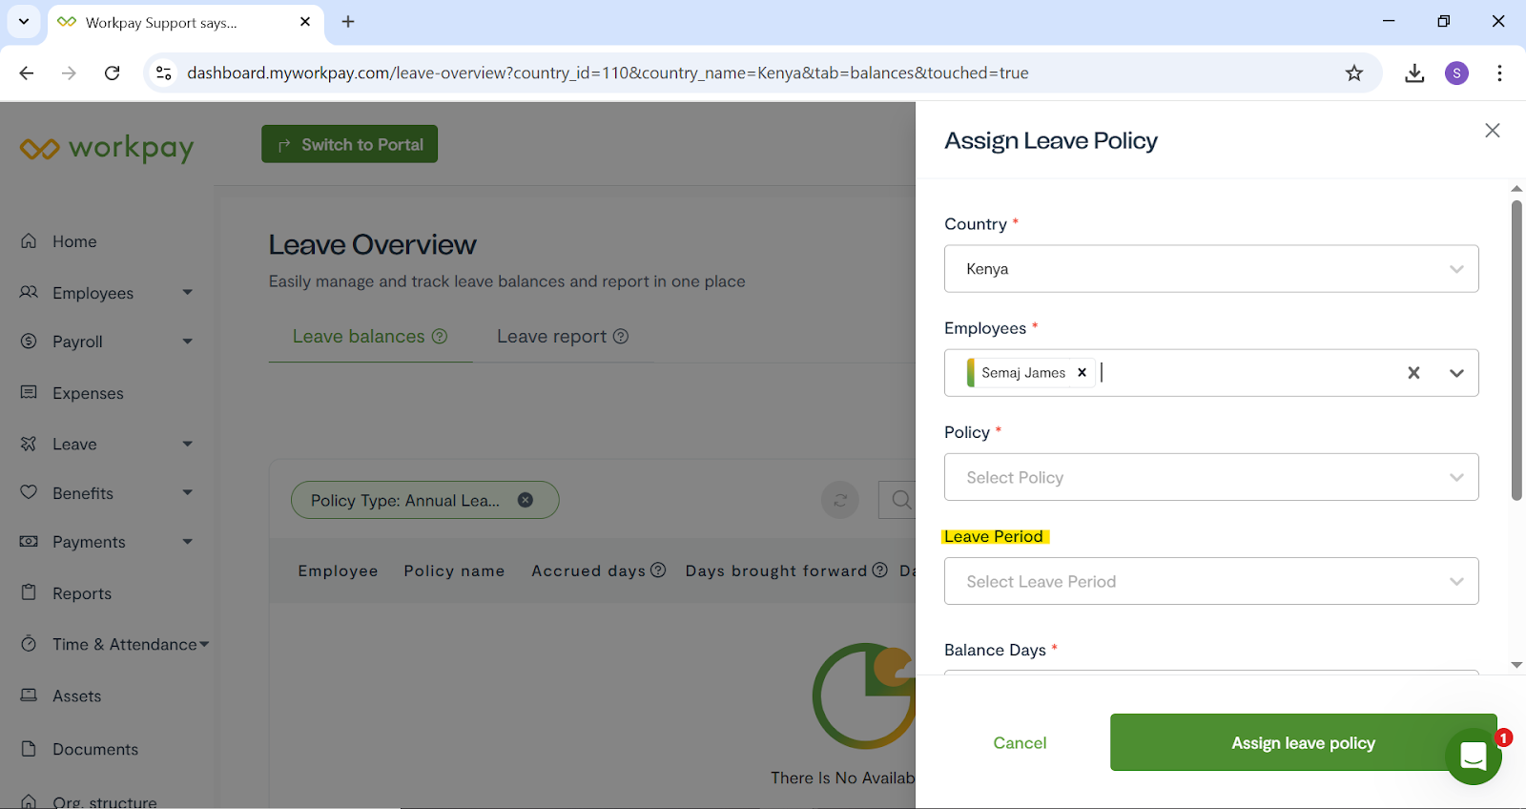1526x809 pixels.
Task: Click the Leave balances help icon
Action: (440, 337)
